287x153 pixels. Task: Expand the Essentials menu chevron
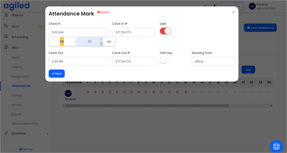coord(48,134)
